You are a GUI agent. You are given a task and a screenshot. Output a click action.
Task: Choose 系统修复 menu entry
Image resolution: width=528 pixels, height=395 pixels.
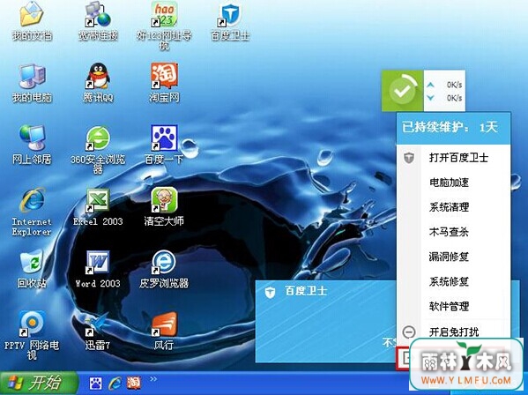point(453,281)
